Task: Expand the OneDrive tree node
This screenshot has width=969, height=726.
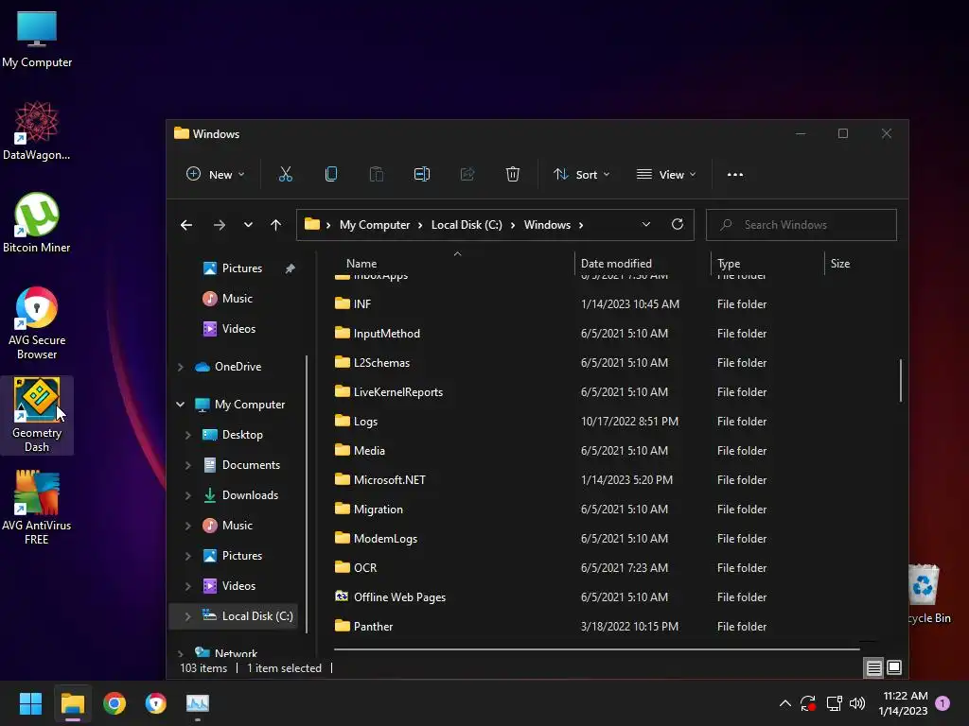Action: coord(181,367)
